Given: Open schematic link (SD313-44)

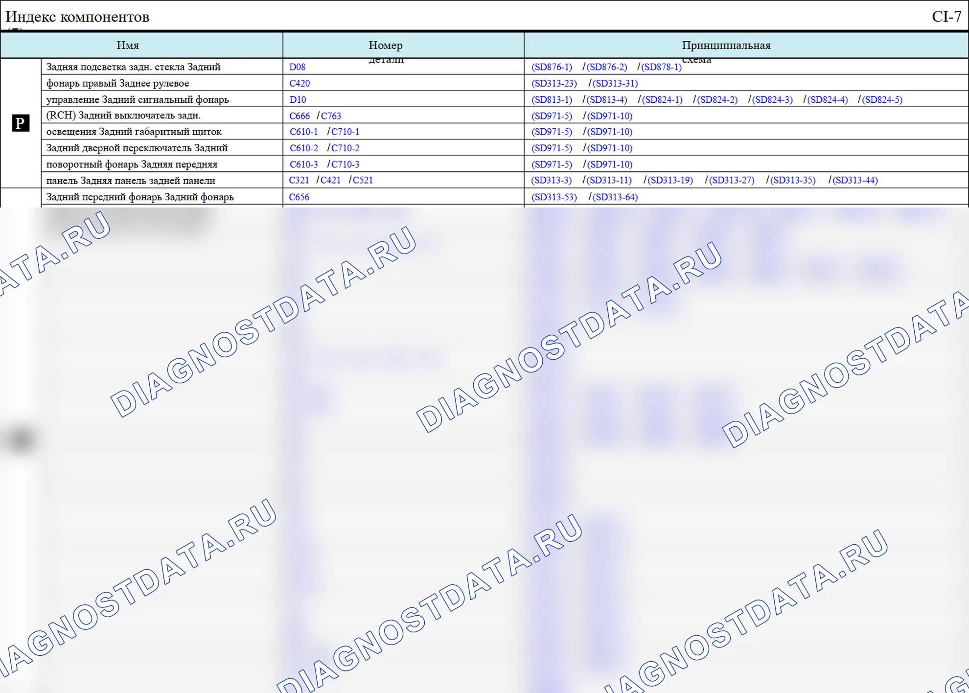Looking at the screenshot, I should click(x=855, y=180).
